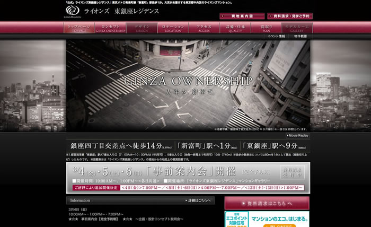Click the red 資料請求はこちらへ button
Image resolution: width=371 pixels, height=227 pixels.
[267, 203]
